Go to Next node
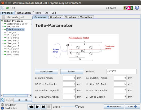 [x=132, y=107]
